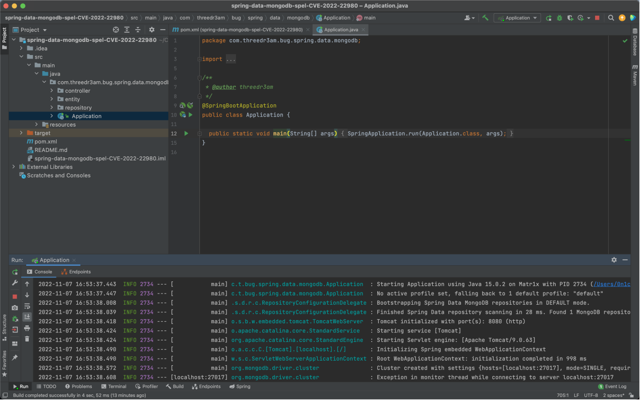
Task: Stop the application with red square in top toolbar
Action: [x=597, y=18]
